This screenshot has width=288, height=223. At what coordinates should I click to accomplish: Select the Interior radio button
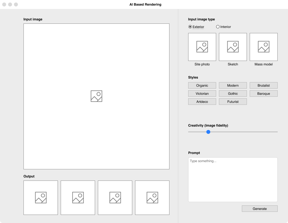[218, 27]
